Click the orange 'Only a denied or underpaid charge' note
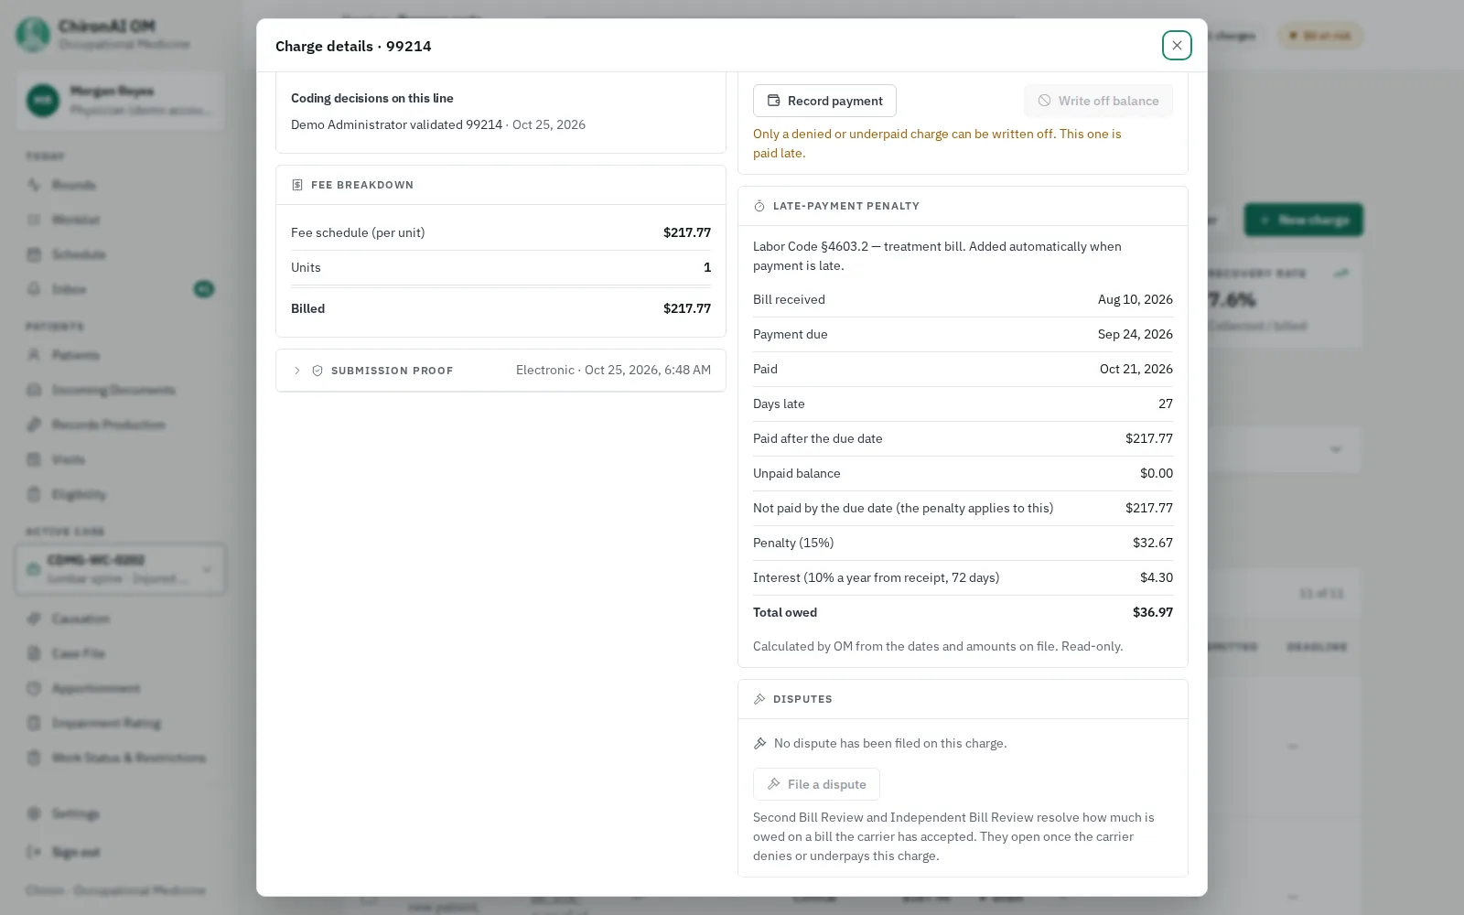This screenshot has height=915, width=1464. pos(937,143)
